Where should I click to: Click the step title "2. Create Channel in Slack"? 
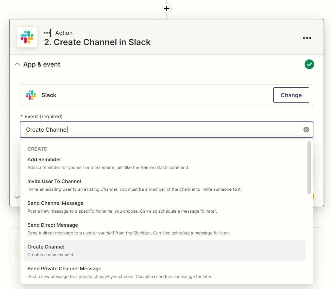coord(97,42)
